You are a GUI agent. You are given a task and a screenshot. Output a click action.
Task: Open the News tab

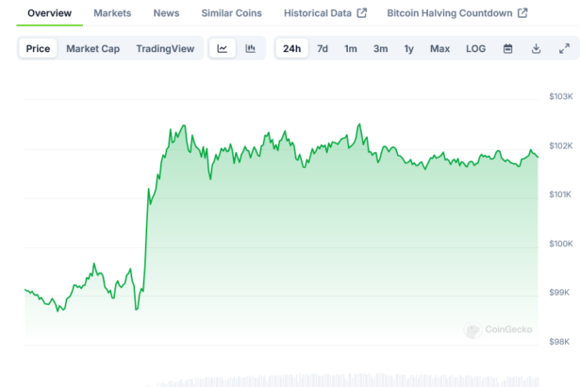point(166,13)
